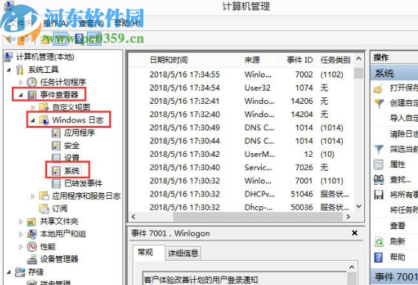Select the User32 event 1074 row
This screenshot has width=418, height=285.
pyautogui.click(x=241, y=88)
